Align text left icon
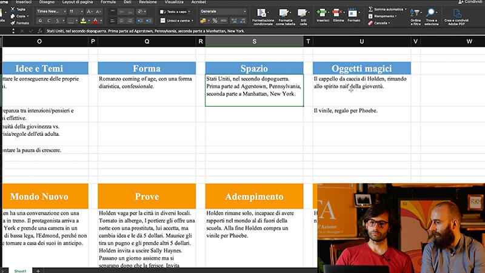Image resolution: width=485 pixels, height=273 pixels. click(x=113, y=21)
